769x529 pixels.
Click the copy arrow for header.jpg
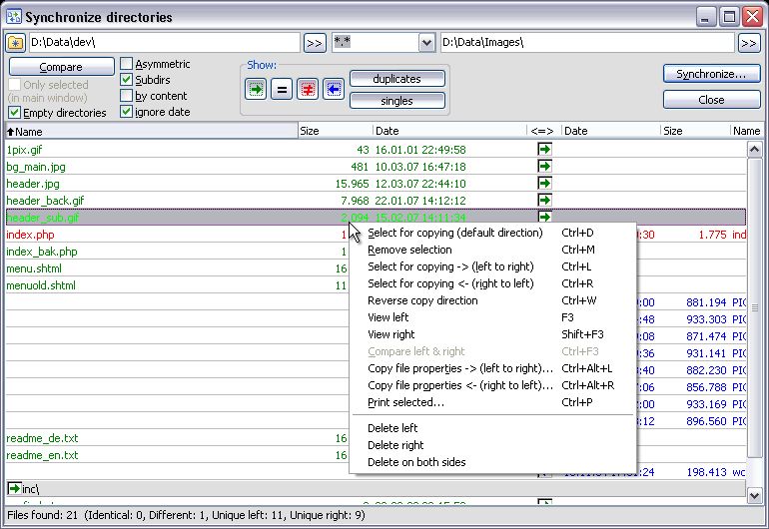click(544, 184)
